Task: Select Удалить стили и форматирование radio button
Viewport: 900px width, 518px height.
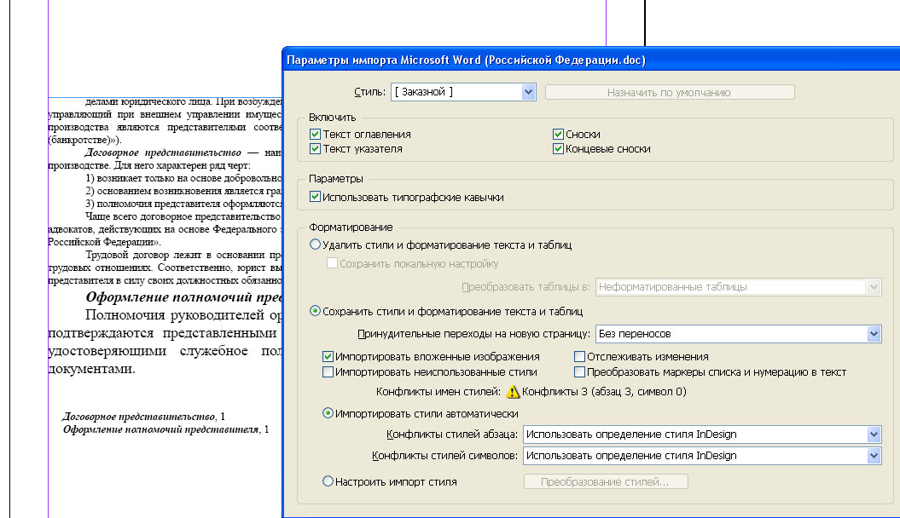Action: [315, 245]
